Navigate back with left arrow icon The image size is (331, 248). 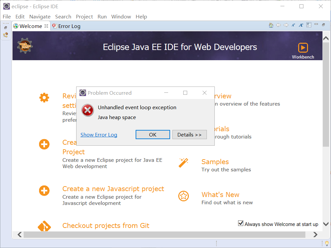pos(278,25)
